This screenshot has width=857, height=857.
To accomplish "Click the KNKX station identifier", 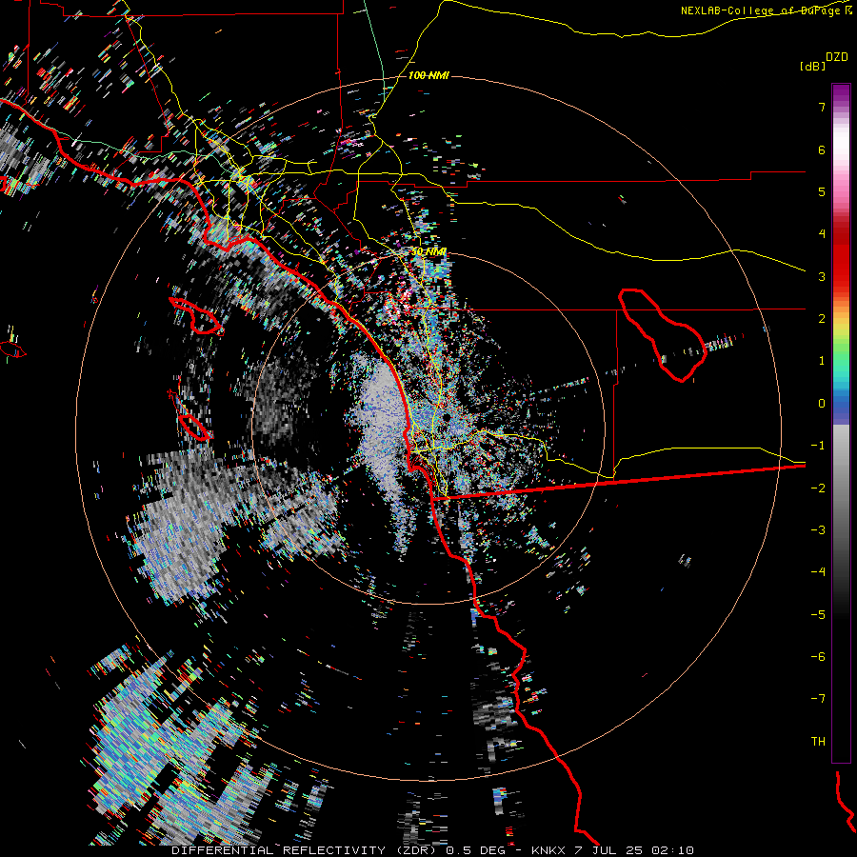I will click(x=548, y=850).
